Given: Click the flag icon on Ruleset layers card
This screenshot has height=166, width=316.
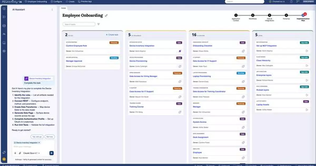Looking at the screenshot, I should pyautogui.click(x=307, y=95).
